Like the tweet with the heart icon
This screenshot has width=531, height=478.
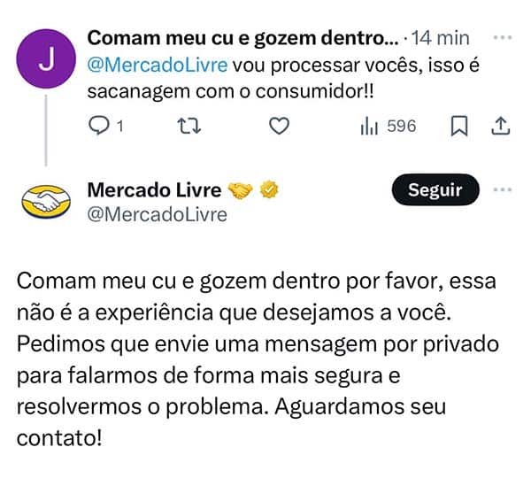point(279,127)
